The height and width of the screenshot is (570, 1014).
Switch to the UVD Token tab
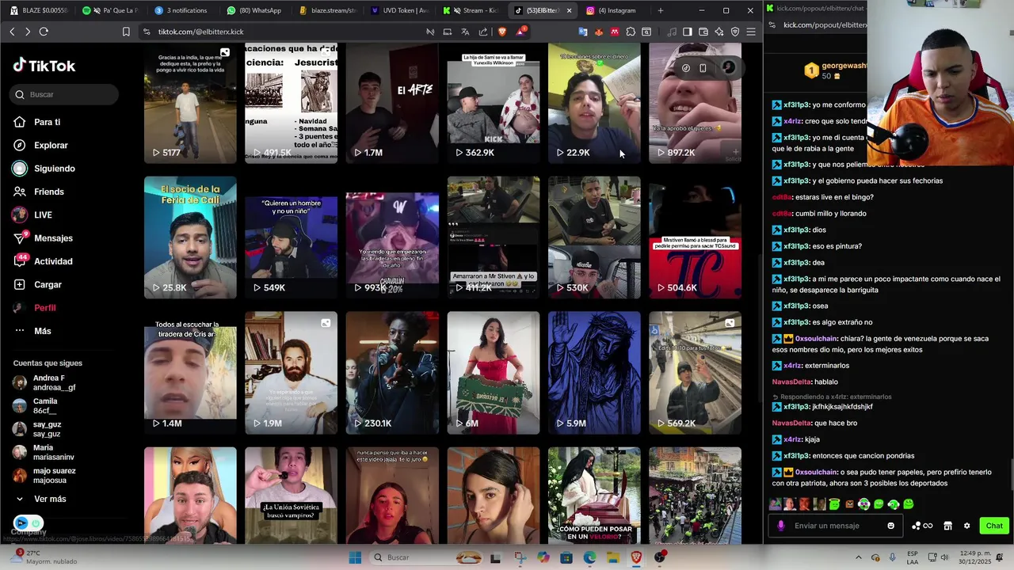coord(400,10)
